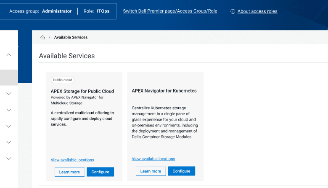Viewport: 328px width, 188px height.
Task: Click the Administrator access group label
Action: pos(57,11)
